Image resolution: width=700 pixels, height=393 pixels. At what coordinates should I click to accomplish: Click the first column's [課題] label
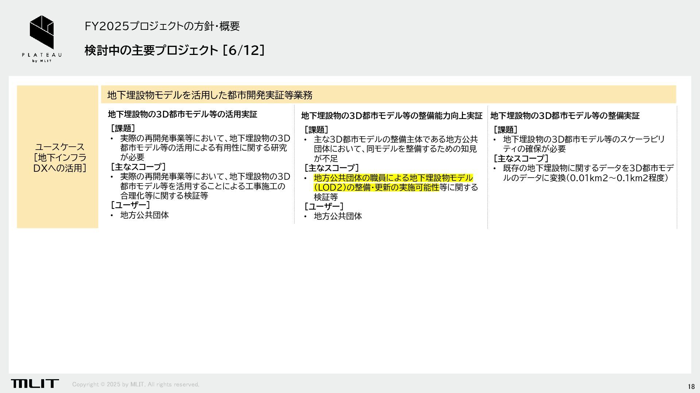pyautogui.click(x=123, y=128)
